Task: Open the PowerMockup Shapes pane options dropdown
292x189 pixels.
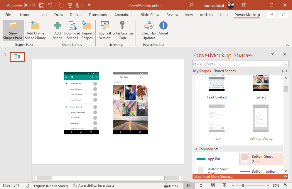Action: point(272,54)
